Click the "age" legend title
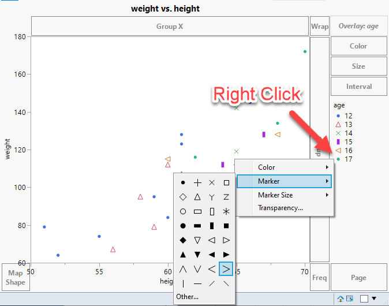Image resolution: width=389 pixels, height=306 pixels. tap(339, 106)
